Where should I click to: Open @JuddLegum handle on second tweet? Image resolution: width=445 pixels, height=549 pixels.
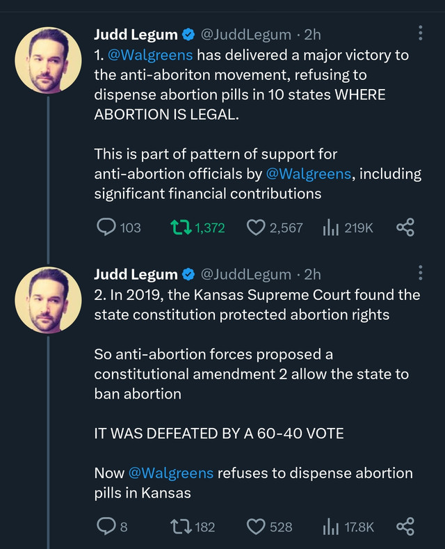click(x=246, y=274)
